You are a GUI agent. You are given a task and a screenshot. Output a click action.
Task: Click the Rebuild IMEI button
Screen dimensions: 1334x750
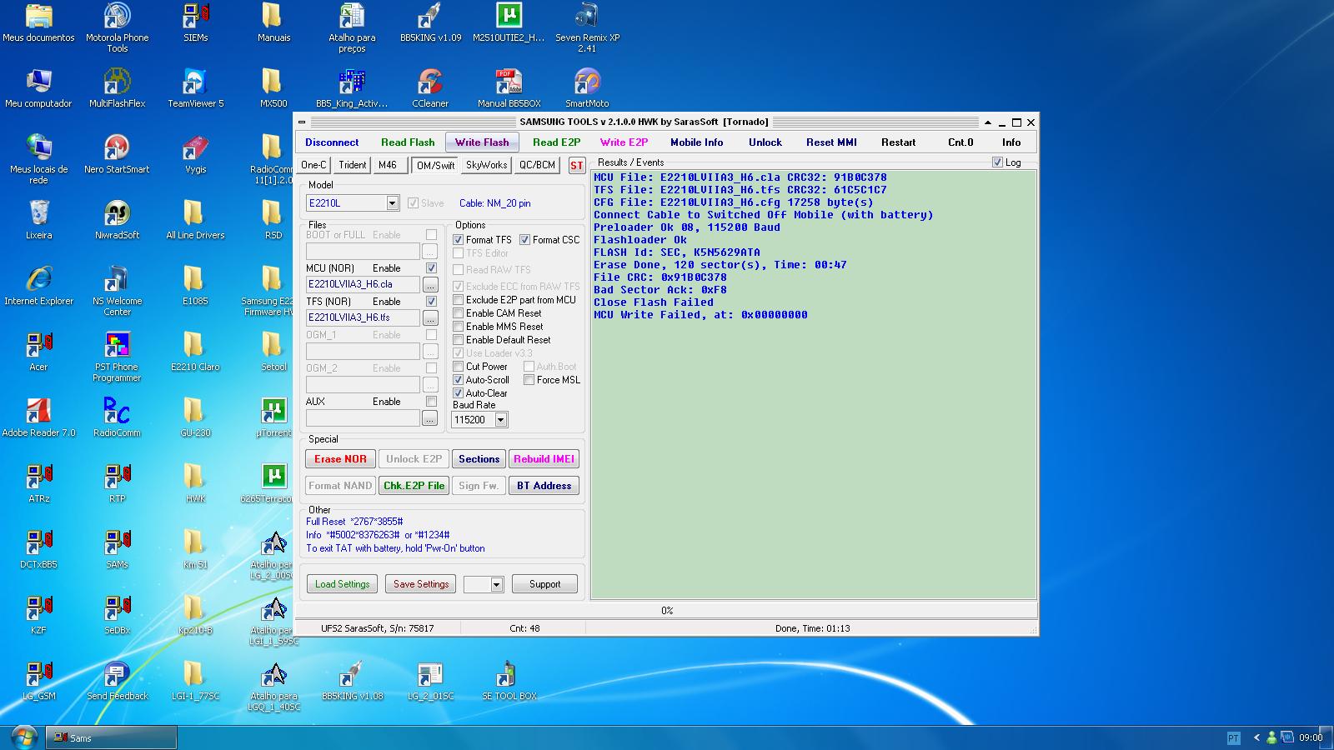pyautogui.click(x=544, y=459)
